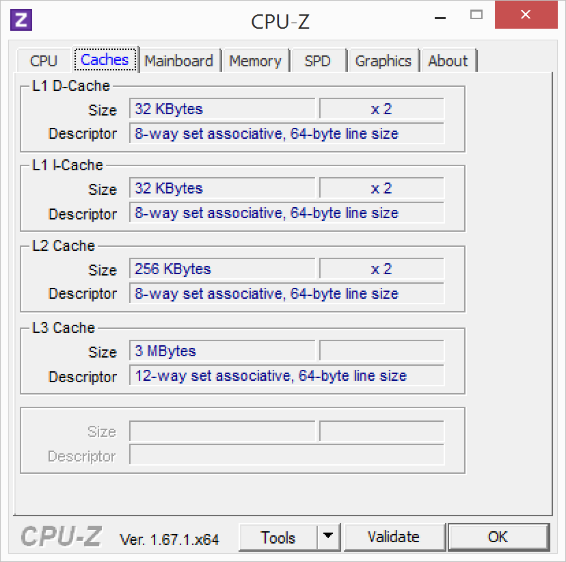566x562 pixels.
Task: Close the CPU-Z window
Action: (x=526, y=15)
